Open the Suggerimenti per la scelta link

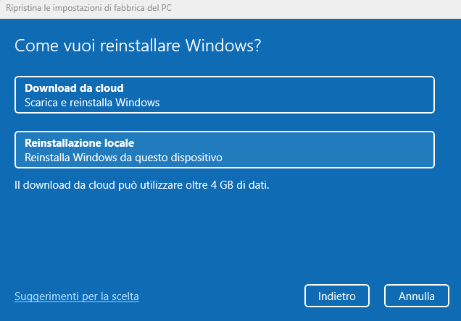tap(76, 296)
